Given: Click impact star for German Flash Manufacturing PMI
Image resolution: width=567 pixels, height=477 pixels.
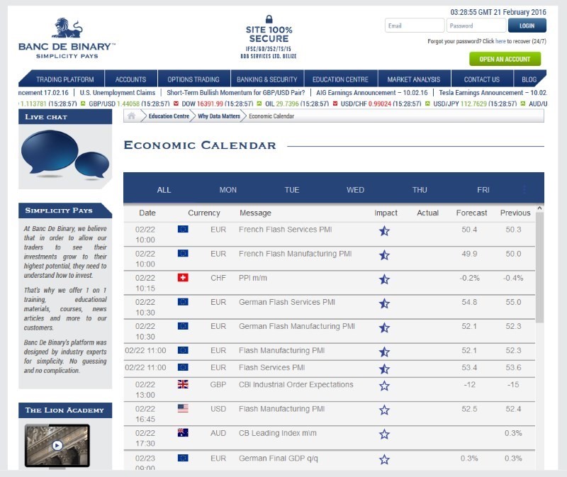Looking at the screenshot, I should [x=384, y=327].
